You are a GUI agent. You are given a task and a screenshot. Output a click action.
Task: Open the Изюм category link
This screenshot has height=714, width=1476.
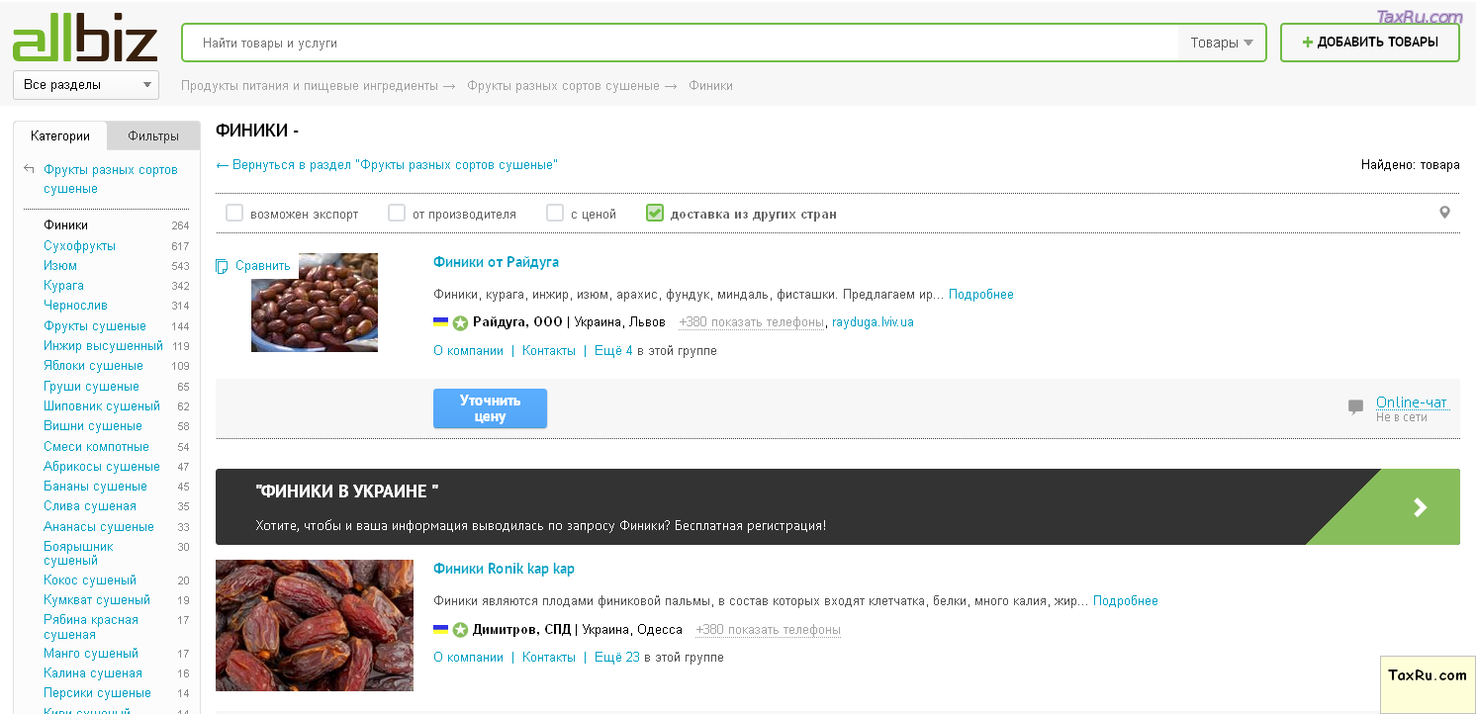click(x=60, y=266)
